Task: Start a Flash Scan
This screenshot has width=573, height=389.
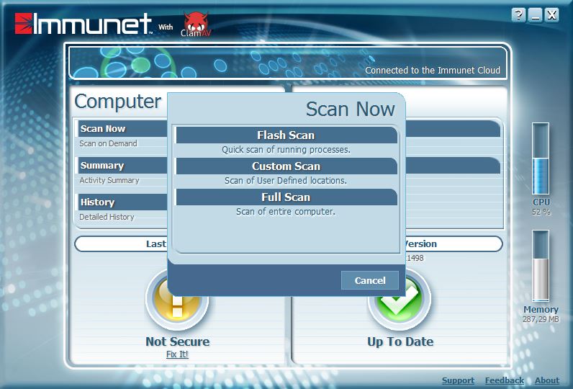Action: click(x=286, y=135)
